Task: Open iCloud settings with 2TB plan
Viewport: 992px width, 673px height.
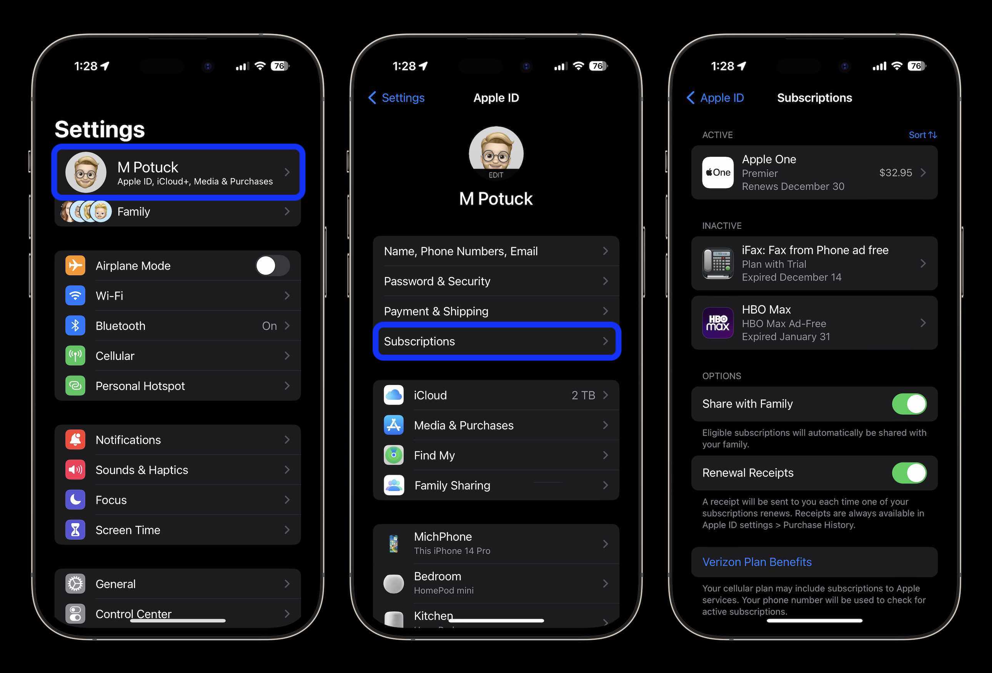Action: point(496,394)
